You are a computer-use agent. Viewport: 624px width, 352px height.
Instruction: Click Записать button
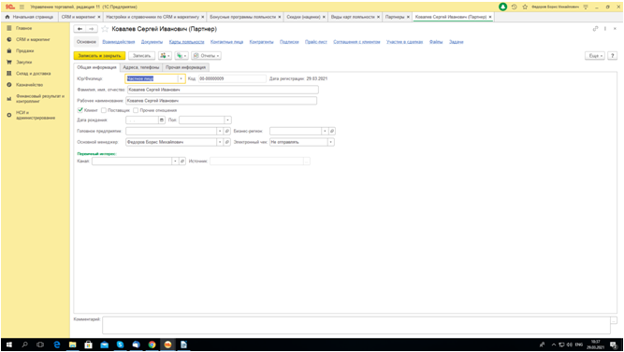click(x=141, y=56)
